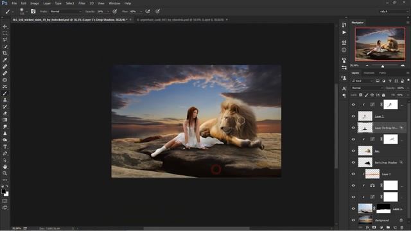
Task: Open the brush Opacity slider dropdown
Action: [x=108, y=12]
